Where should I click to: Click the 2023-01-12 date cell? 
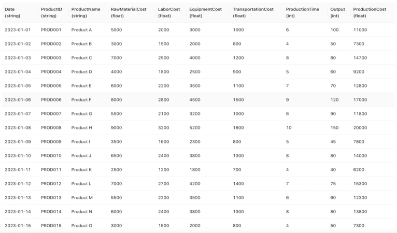pos(18,184)
